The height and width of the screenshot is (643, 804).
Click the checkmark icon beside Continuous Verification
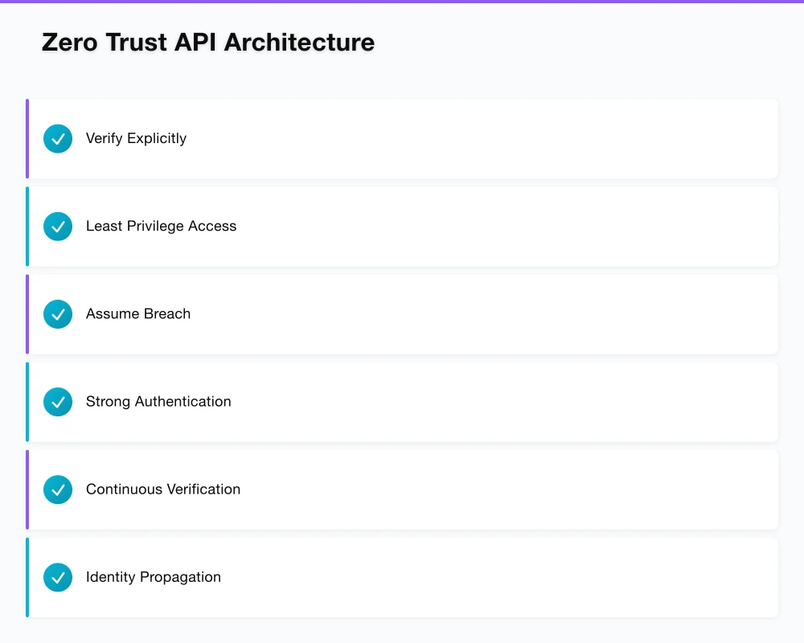pos(57,489)
